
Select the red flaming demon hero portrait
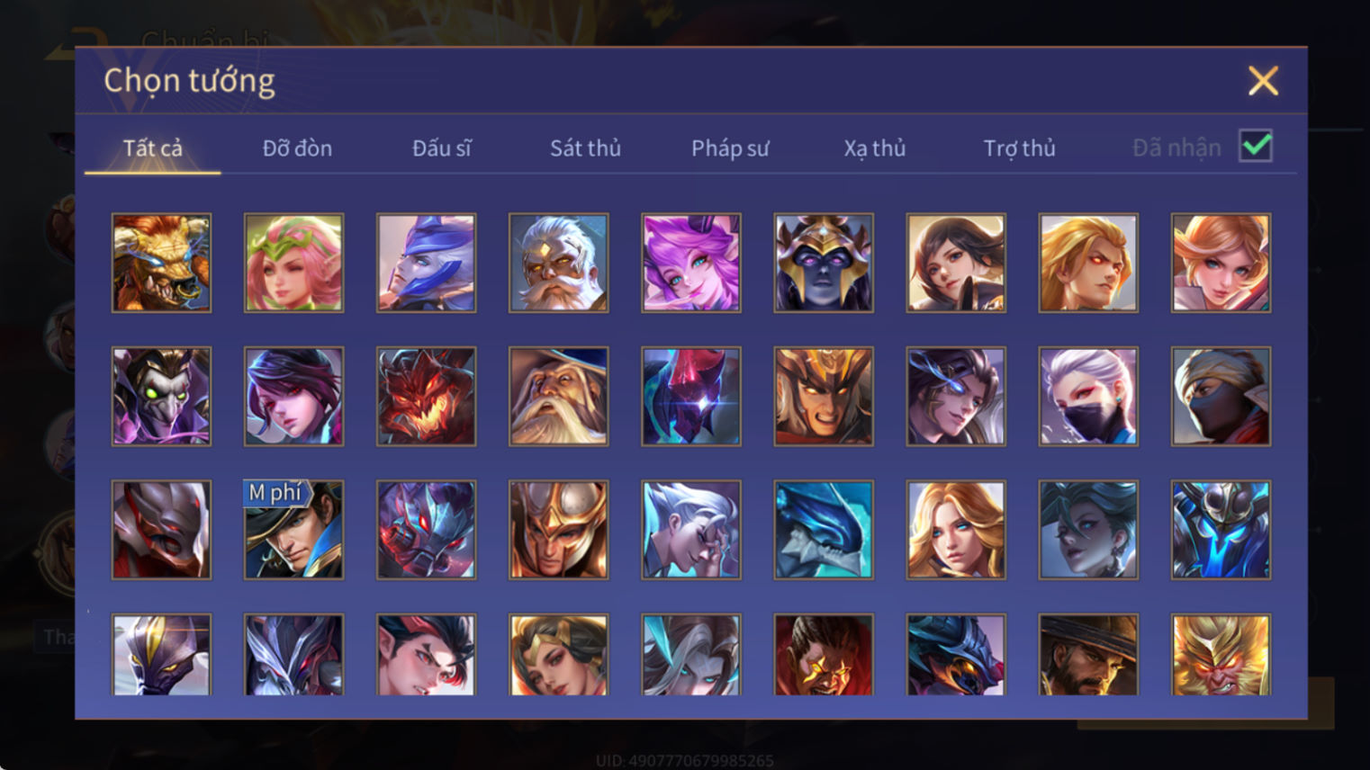[x=426, y=396]
